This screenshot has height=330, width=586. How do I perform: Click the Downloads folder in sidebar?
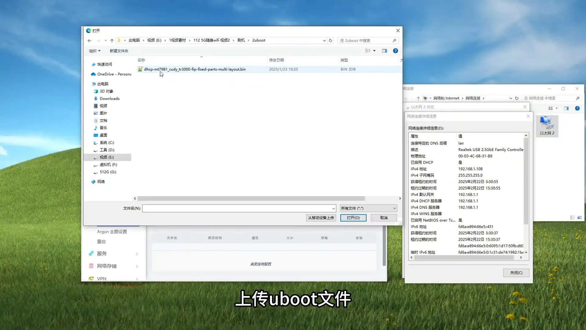(109, 98)
